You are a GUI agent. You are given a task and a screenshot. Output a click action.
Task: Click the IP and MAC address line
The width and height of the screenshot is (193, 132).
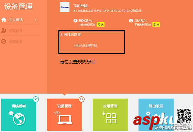coord(107,11)
